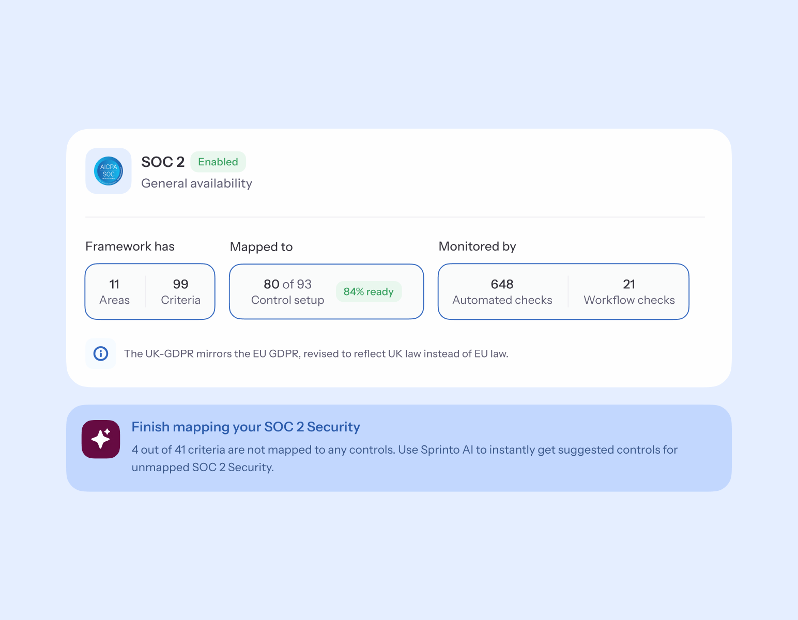The height and width of the screenshot is (620, 798).
Task: Open the 80 of 93 Control setup stat
Action: [x=287, y=291]
